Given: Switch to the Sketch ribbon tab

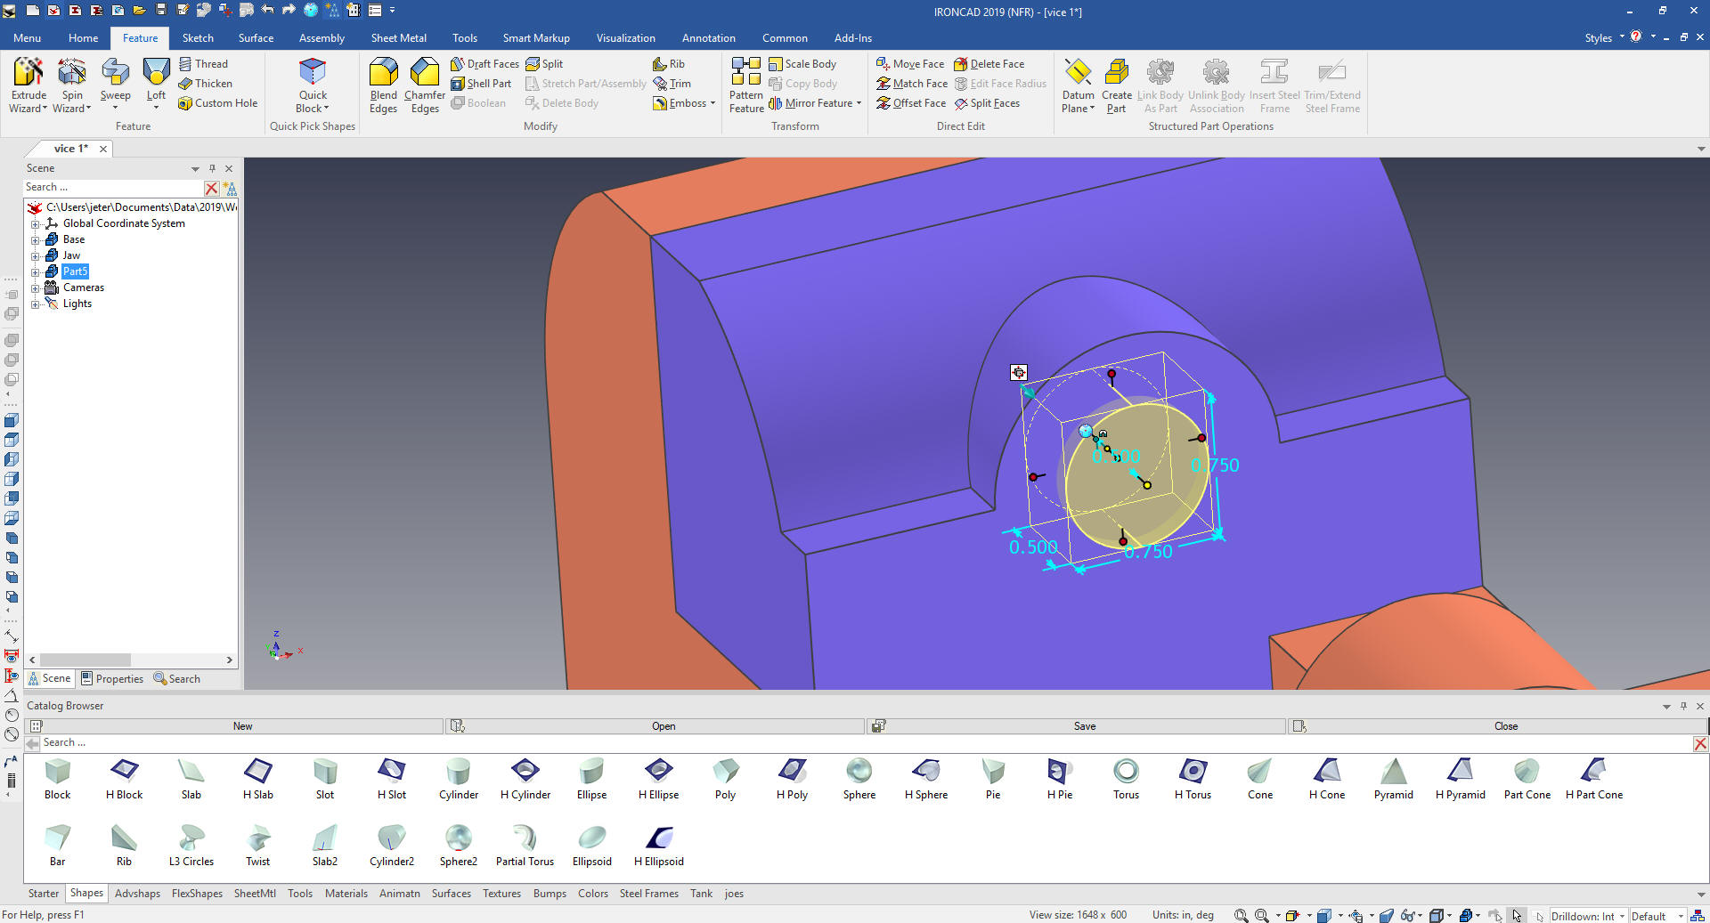Looking at the screenshot, I should click(198, 38).
